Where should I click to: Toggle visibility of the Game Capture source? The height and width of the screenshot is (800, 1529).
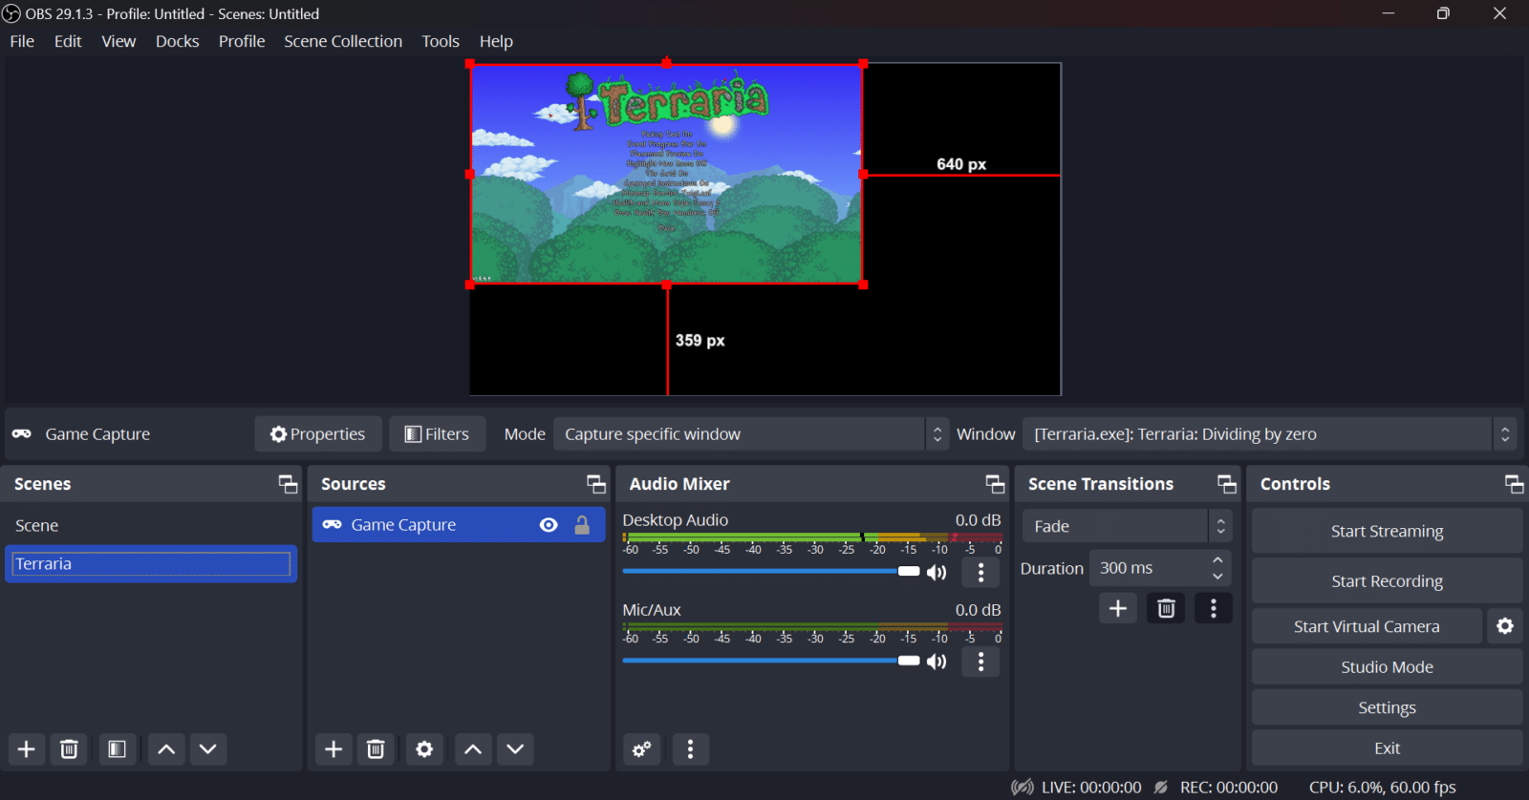point(549,525)
